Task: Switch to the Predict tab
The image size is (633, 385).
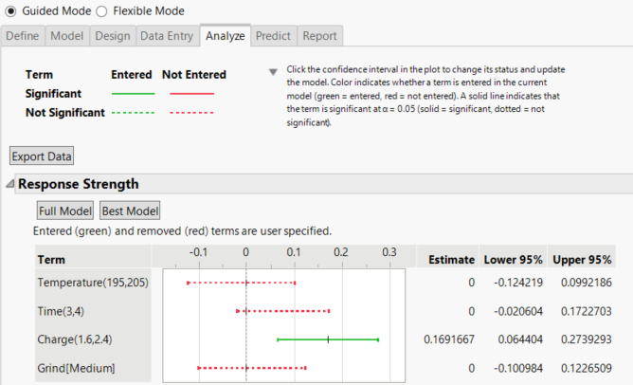Action: (x=273, y=36)
